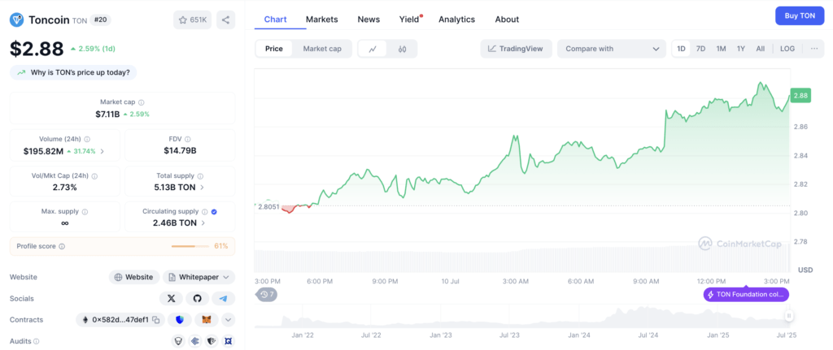Open the X (Twitter) social link
This screenshot has width=833, height=350.
coord(171,299)
